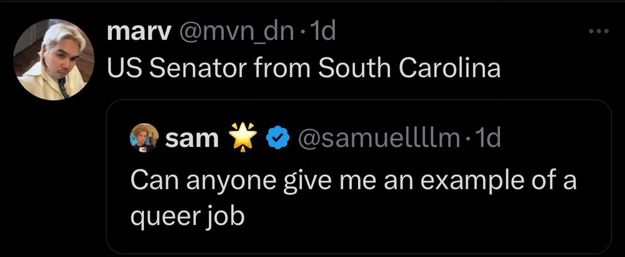Open the three-dot more options menu
Image resolution: width=625 pixels, height=257 pixels.
point(599,31)
